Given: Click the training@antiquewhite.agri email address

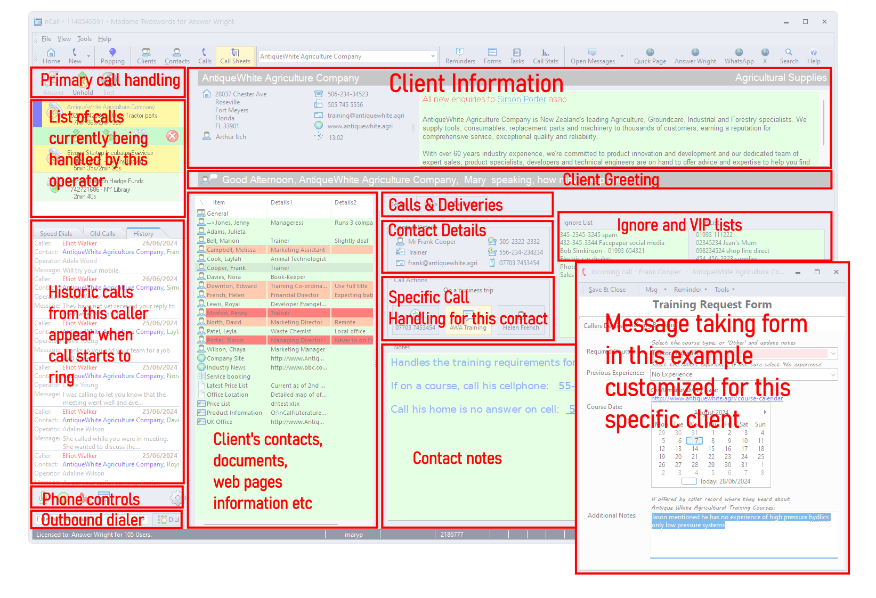Looking at the screenshot, I should point(366,116).
